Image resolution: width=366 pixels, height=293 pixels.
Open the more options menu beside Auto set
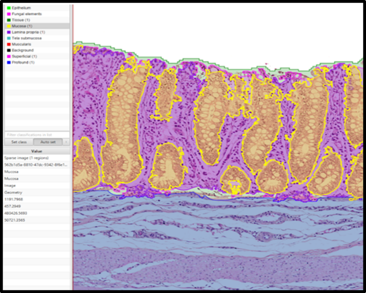tap(66, 142)
